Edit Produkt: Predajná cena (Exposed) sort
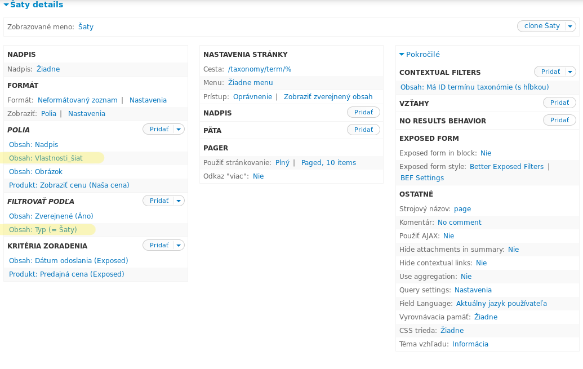 (x=66, y=274)
